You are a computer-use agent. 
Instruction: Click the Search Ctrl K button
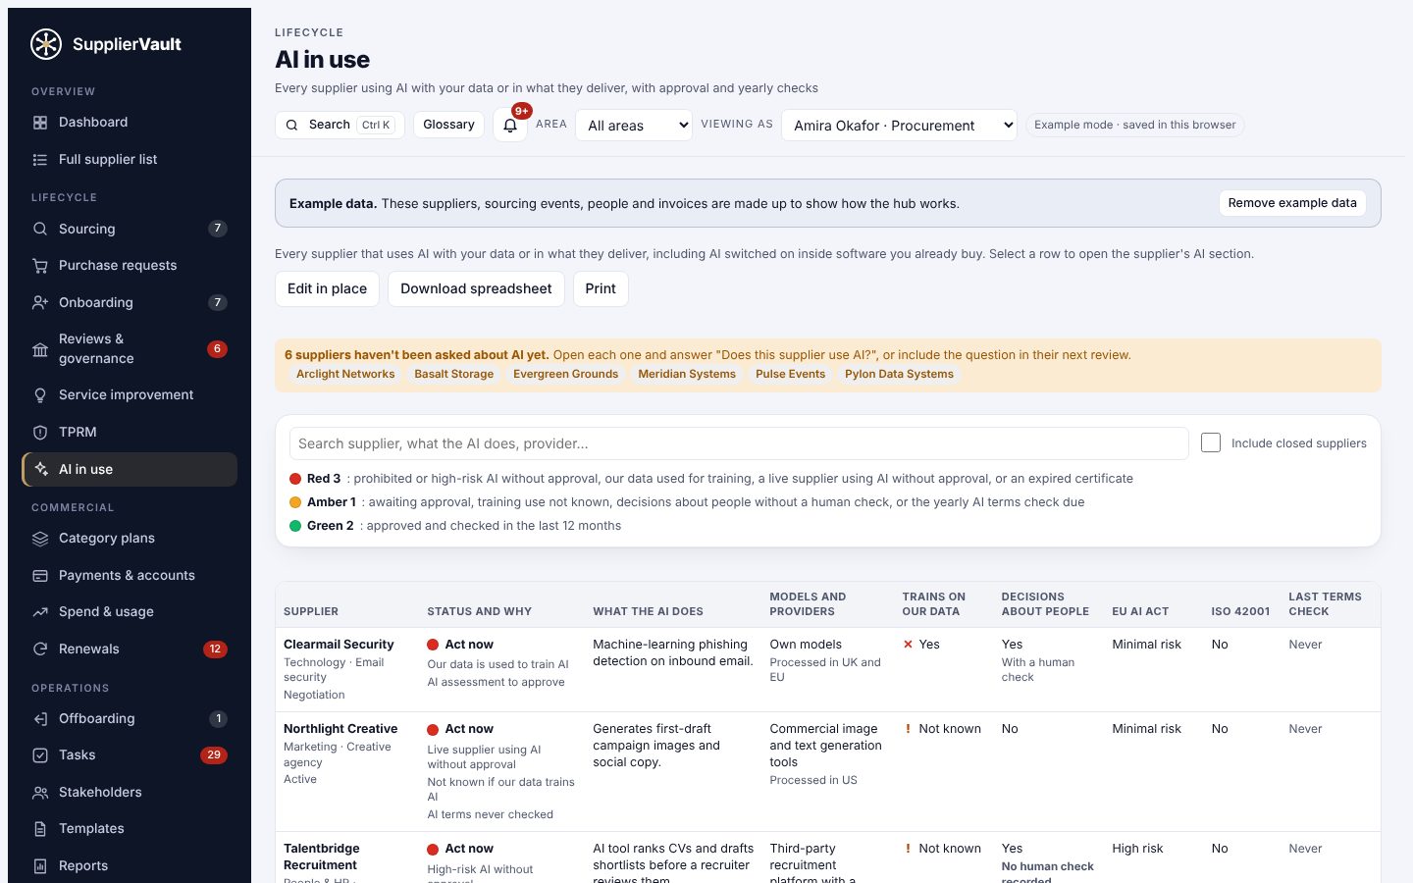point(340,125)
